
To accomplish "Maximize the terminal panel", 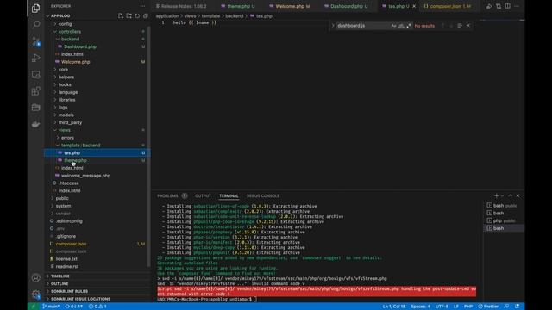I will click(510, 195).
